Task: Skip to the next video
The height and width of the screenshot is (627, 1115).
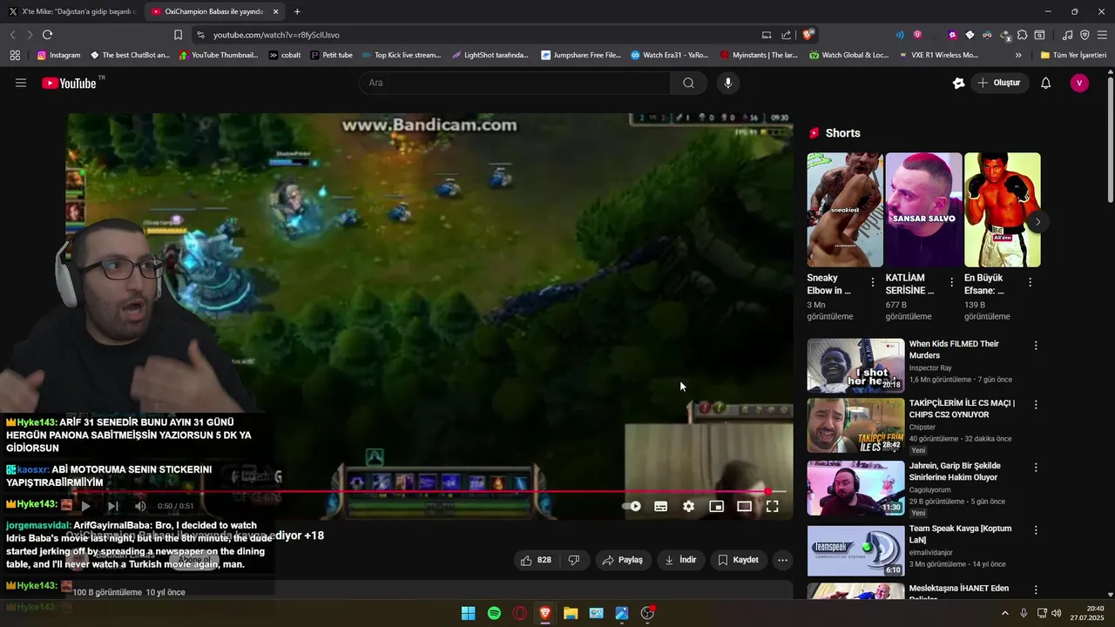Action: click(x=112, y=506)
